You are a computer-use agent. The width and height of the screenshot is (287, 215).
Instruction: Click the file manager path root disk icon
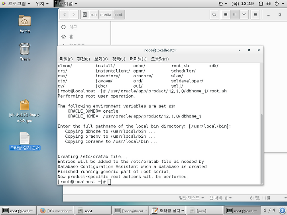click(x=85, y=15)
